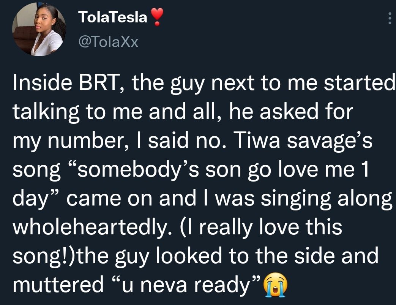Open the @TolaXx handle link
This screenshot has height=305, width=396.
109,42
